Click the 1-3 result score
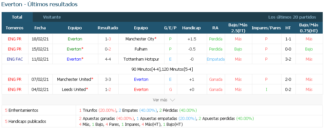This screenshot has width=327, height=130. [x=108, y=39]
